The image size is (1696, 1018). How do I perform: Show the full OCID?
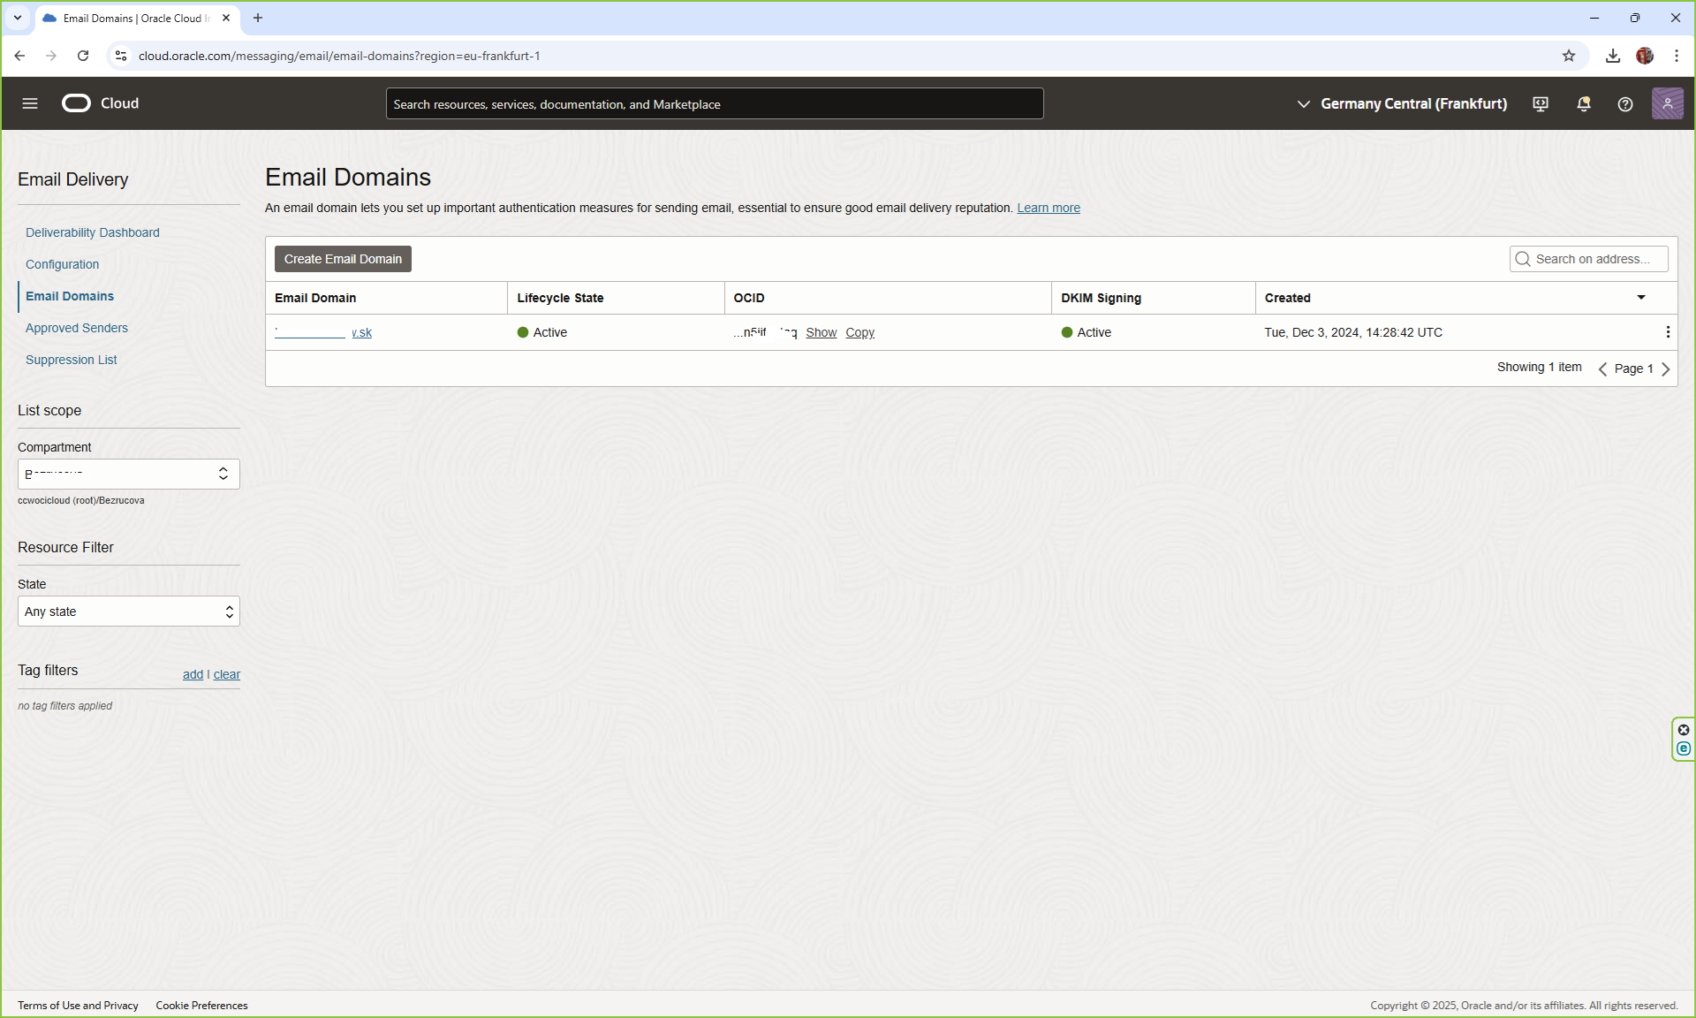(x=821, y=332)
